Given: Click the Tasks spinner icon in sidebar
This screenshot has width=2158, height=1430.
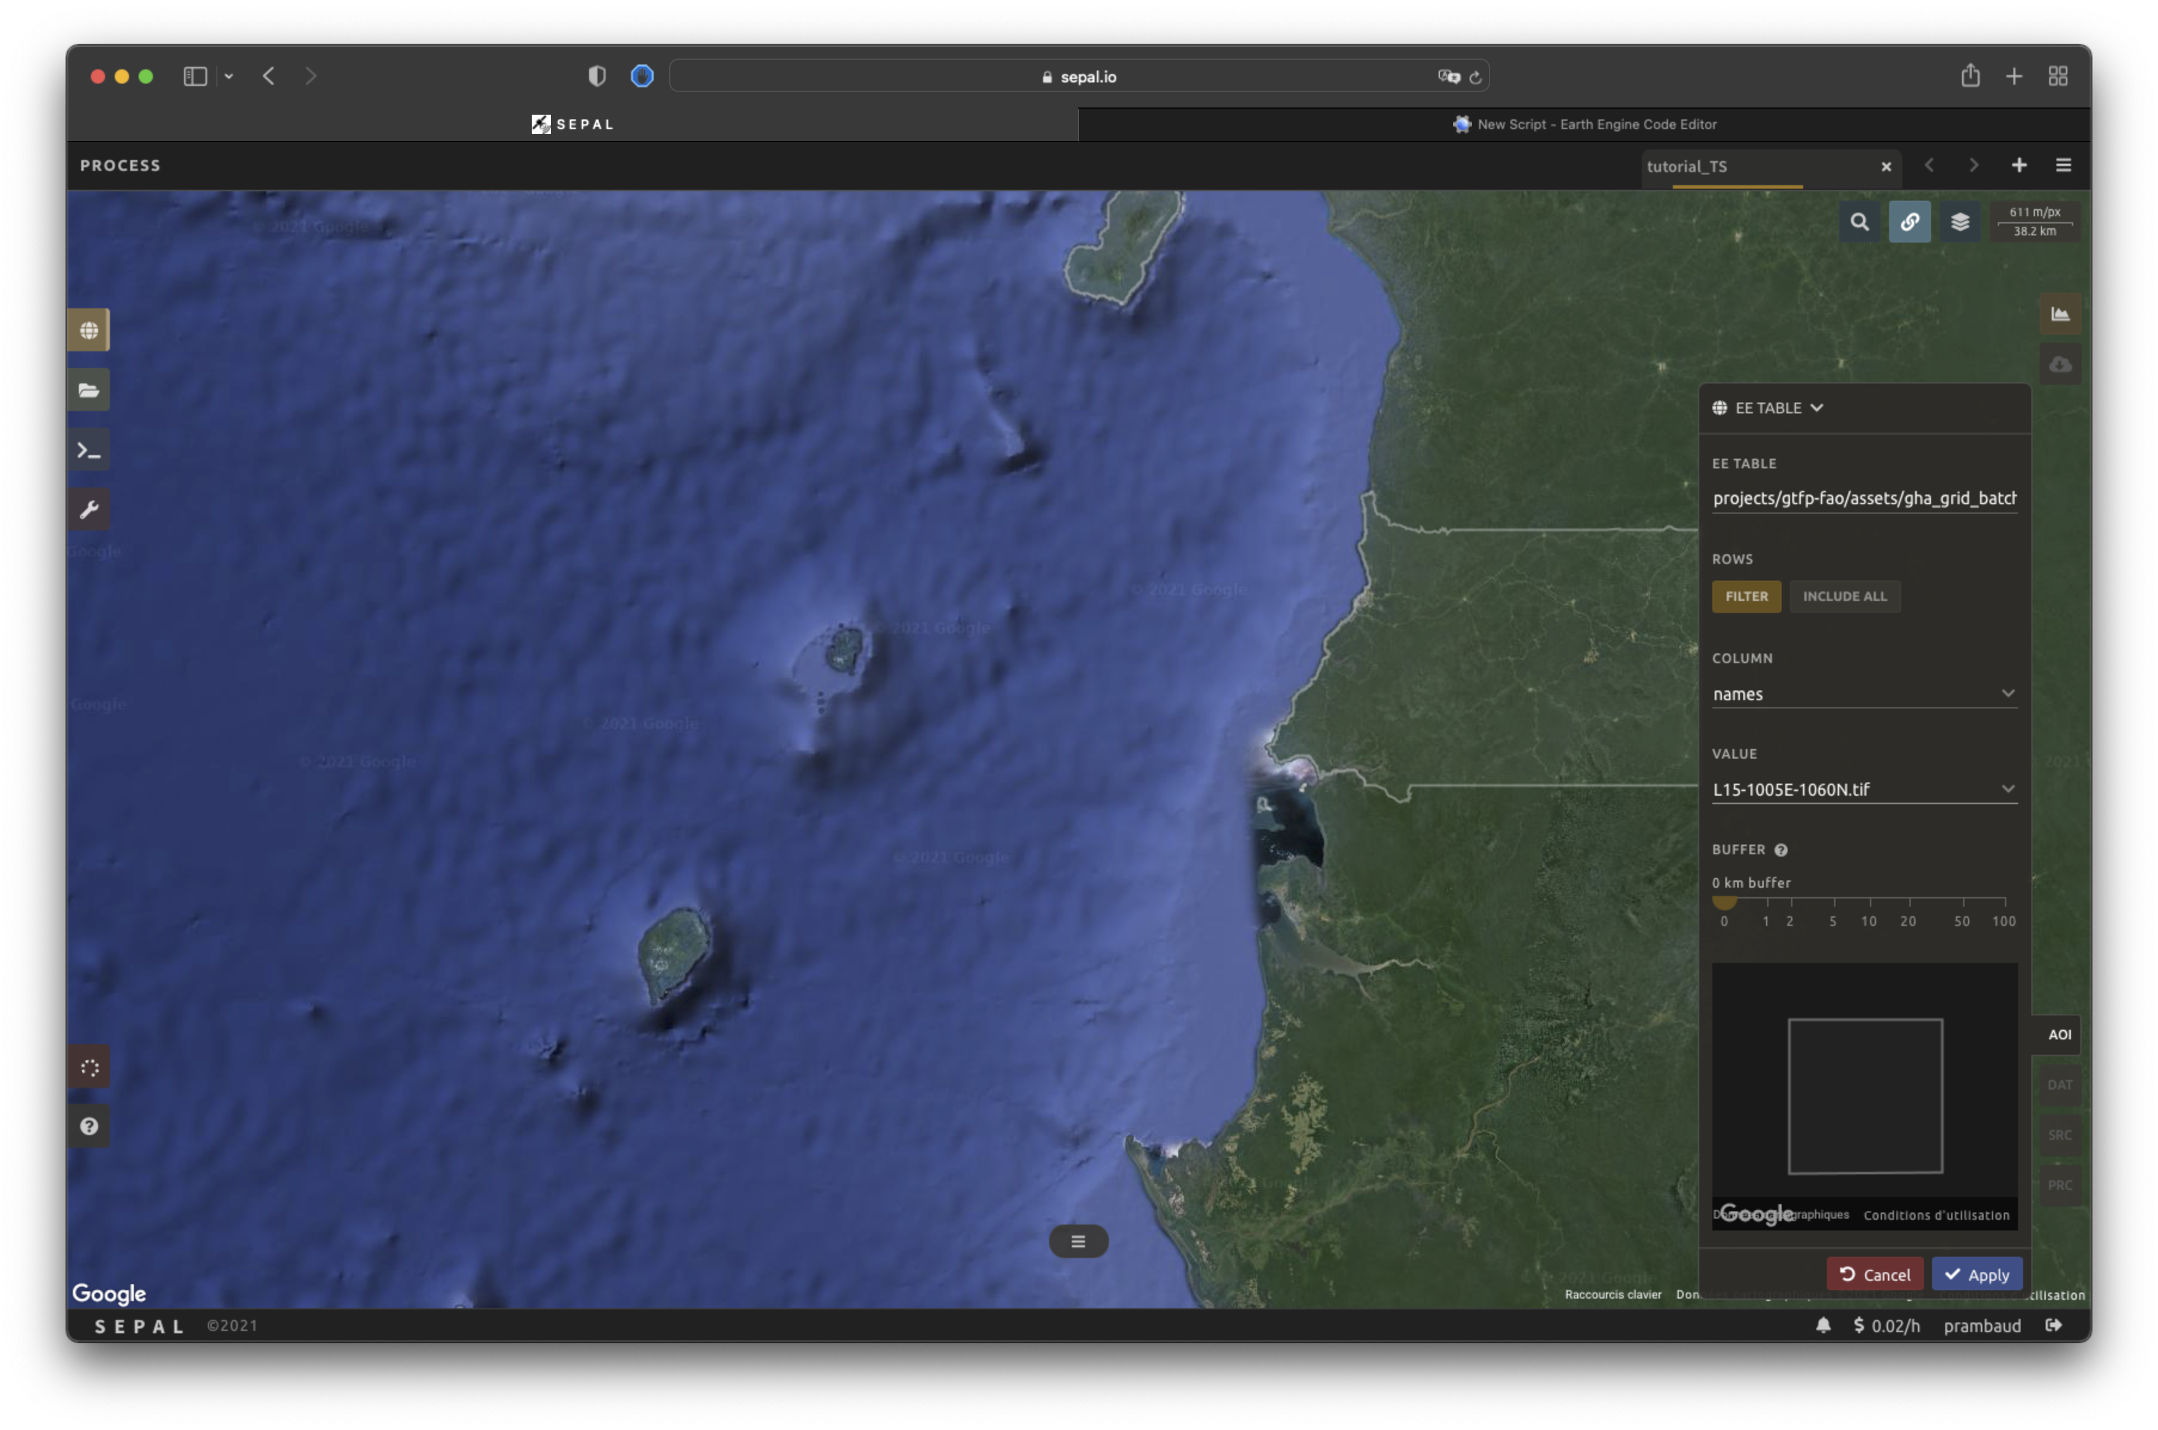Looking at the screenshot, I should point(88,1067).
